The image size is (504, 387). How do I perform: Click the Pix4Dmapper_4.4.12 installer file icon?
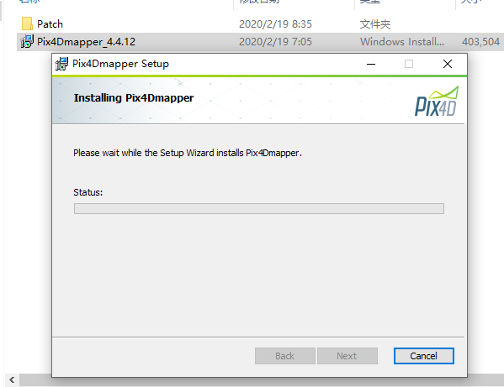27,42
